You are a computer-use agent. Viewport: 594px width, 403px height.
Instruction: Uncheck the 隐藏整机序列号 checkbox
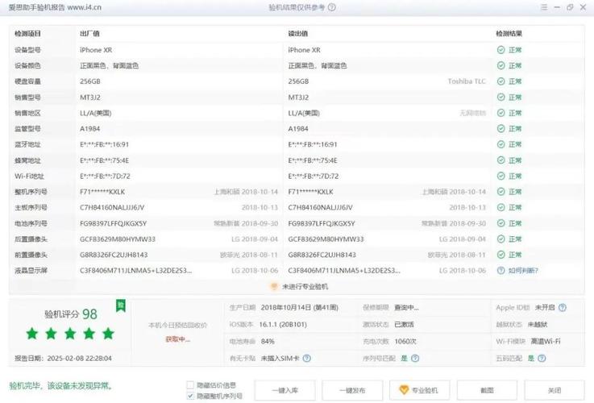[x=190, y=396]
